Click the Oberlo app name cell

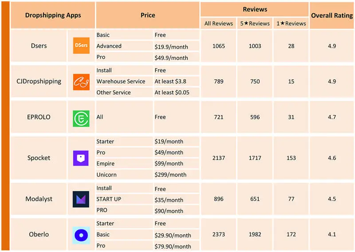coord(39,234)
